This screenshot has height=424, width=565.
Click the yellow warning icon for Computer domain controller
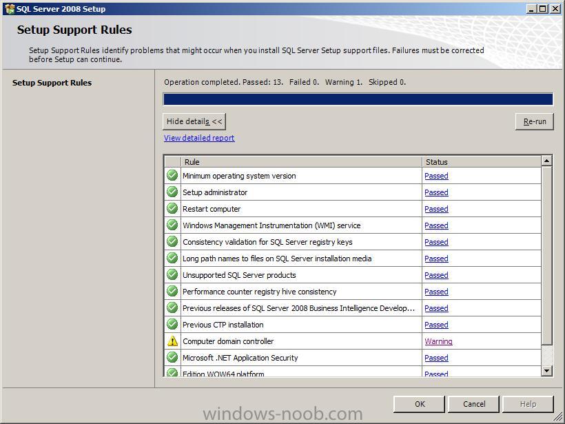pos(172,341)
